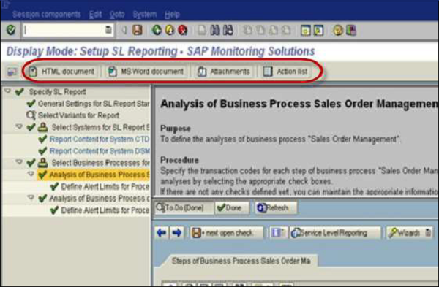Focus the transaction command input field

(x=65, y=30)
